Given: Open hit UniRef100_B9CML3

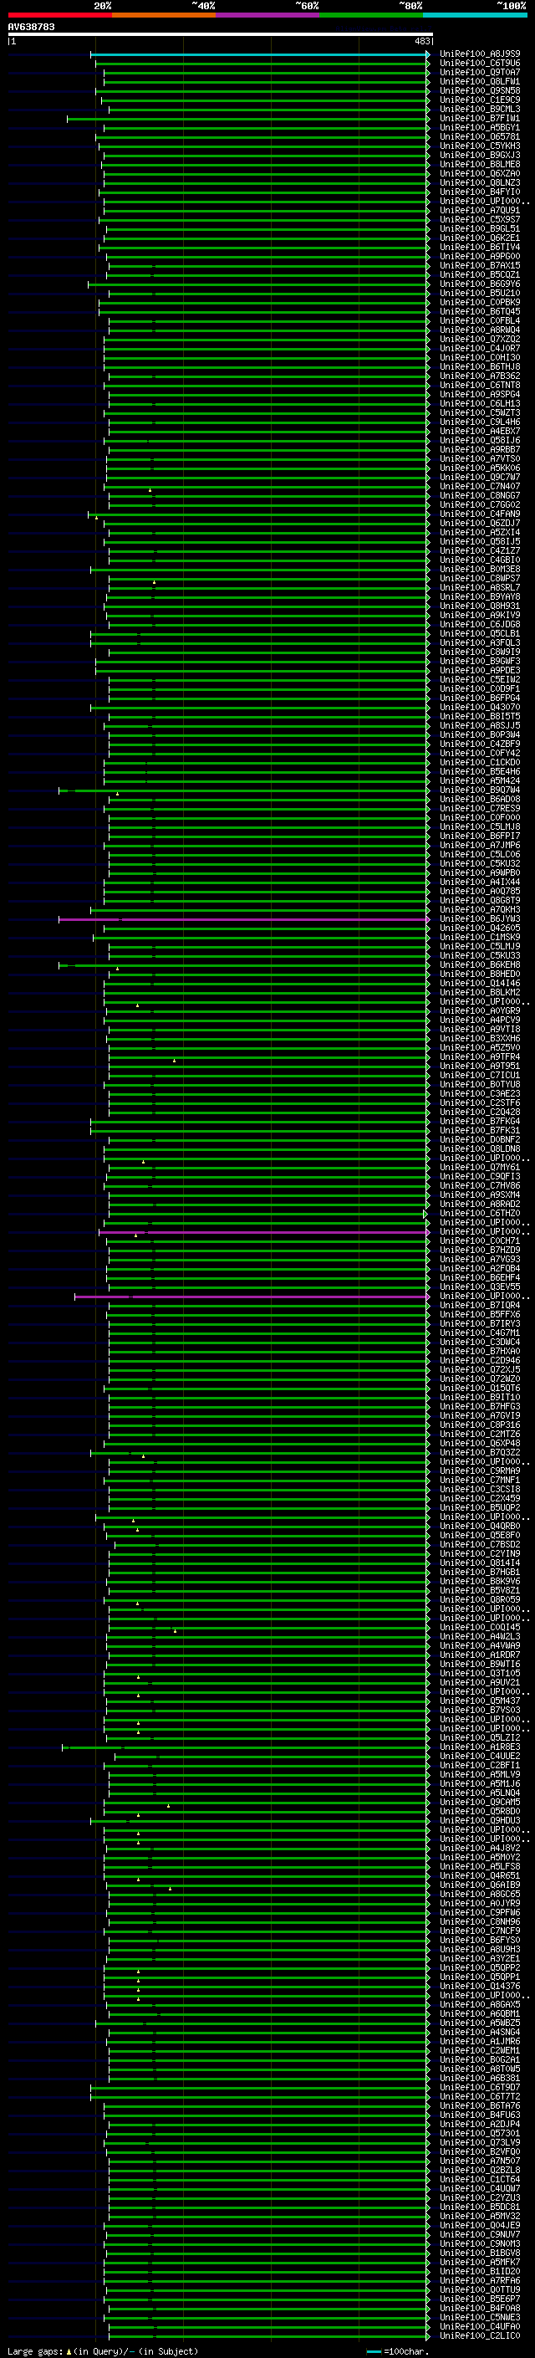Looking at the screenshot, I should click(x=480, y=109).
